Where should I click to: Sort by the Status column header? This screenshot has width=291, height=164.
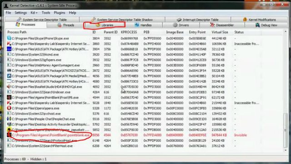pos(239,32)
